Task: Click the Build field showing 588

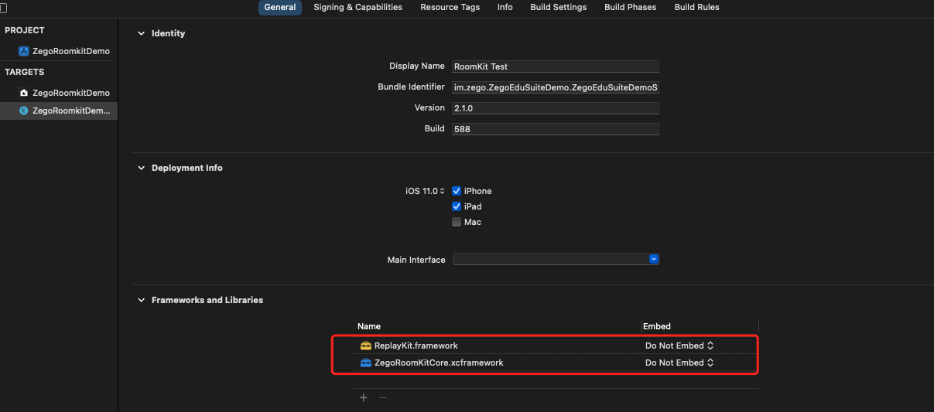Action: pos(556,129)
